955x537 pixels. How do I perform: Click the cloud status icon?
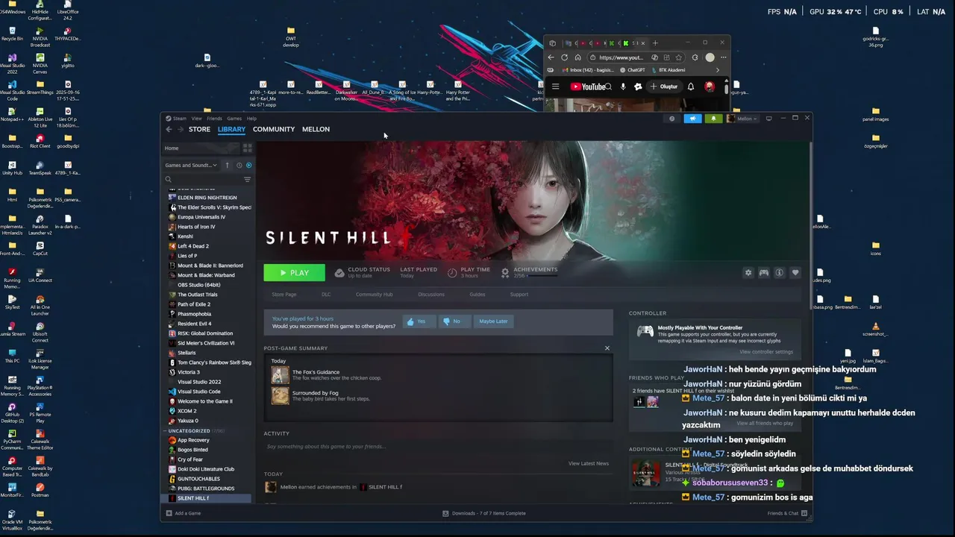coord(339,273)
